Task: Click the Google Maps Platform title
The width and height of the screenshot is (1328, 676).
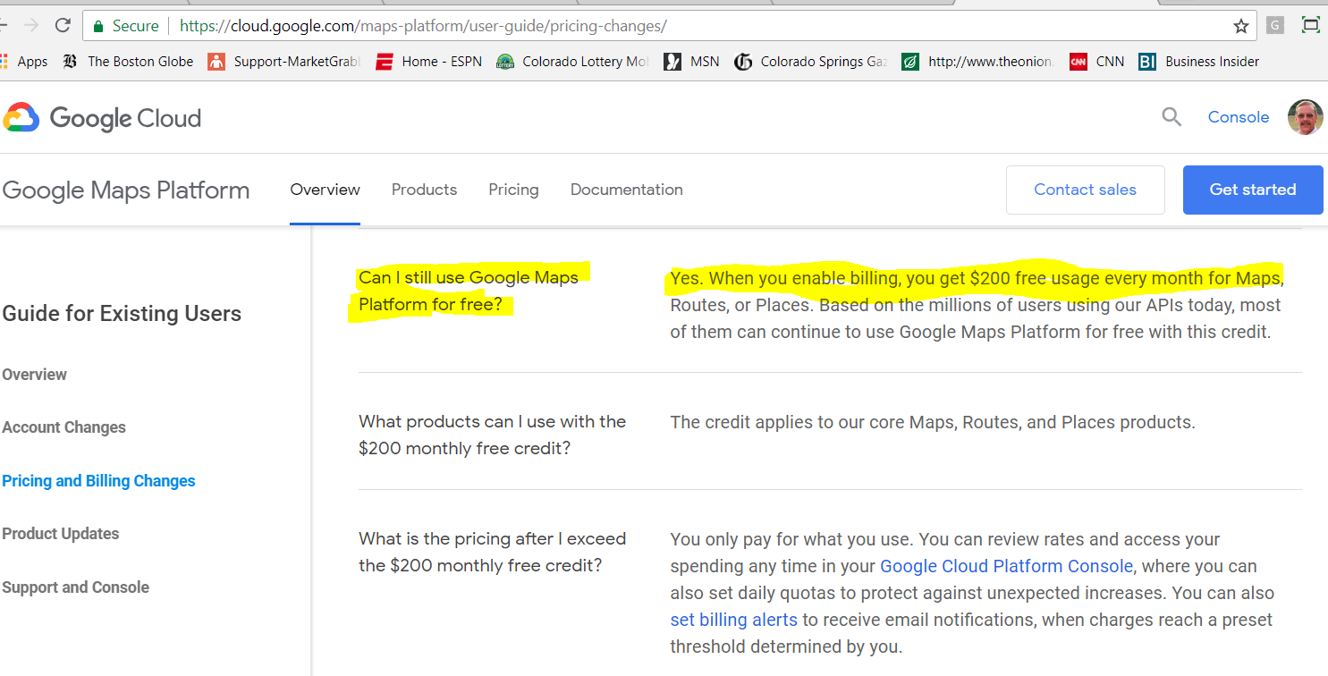Action: 126,190
